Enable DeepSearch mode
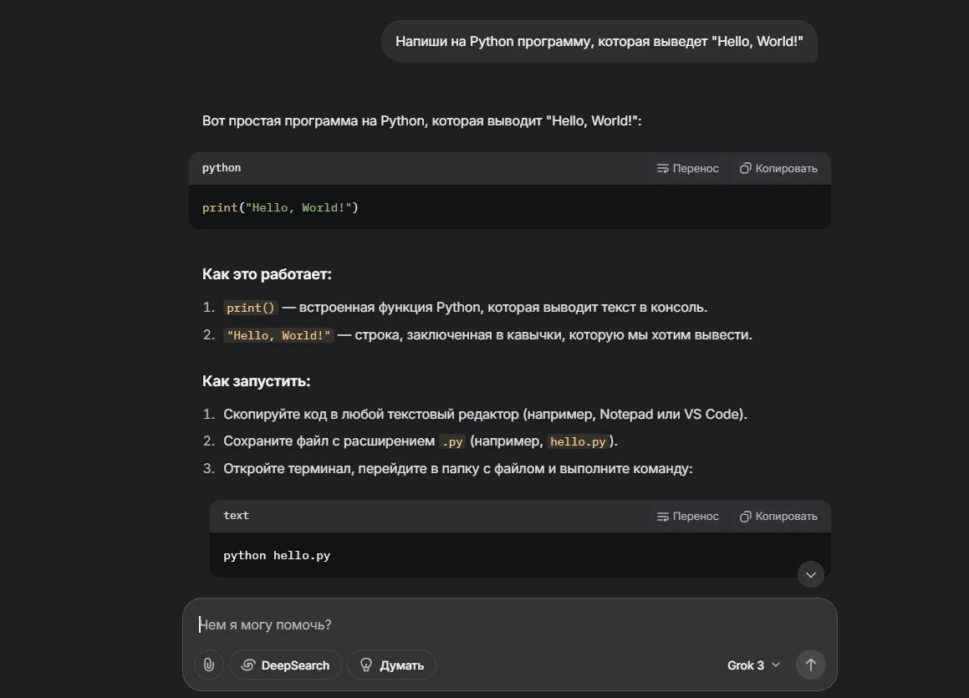The height and width of the screenshot is (698, 969). 285,665
